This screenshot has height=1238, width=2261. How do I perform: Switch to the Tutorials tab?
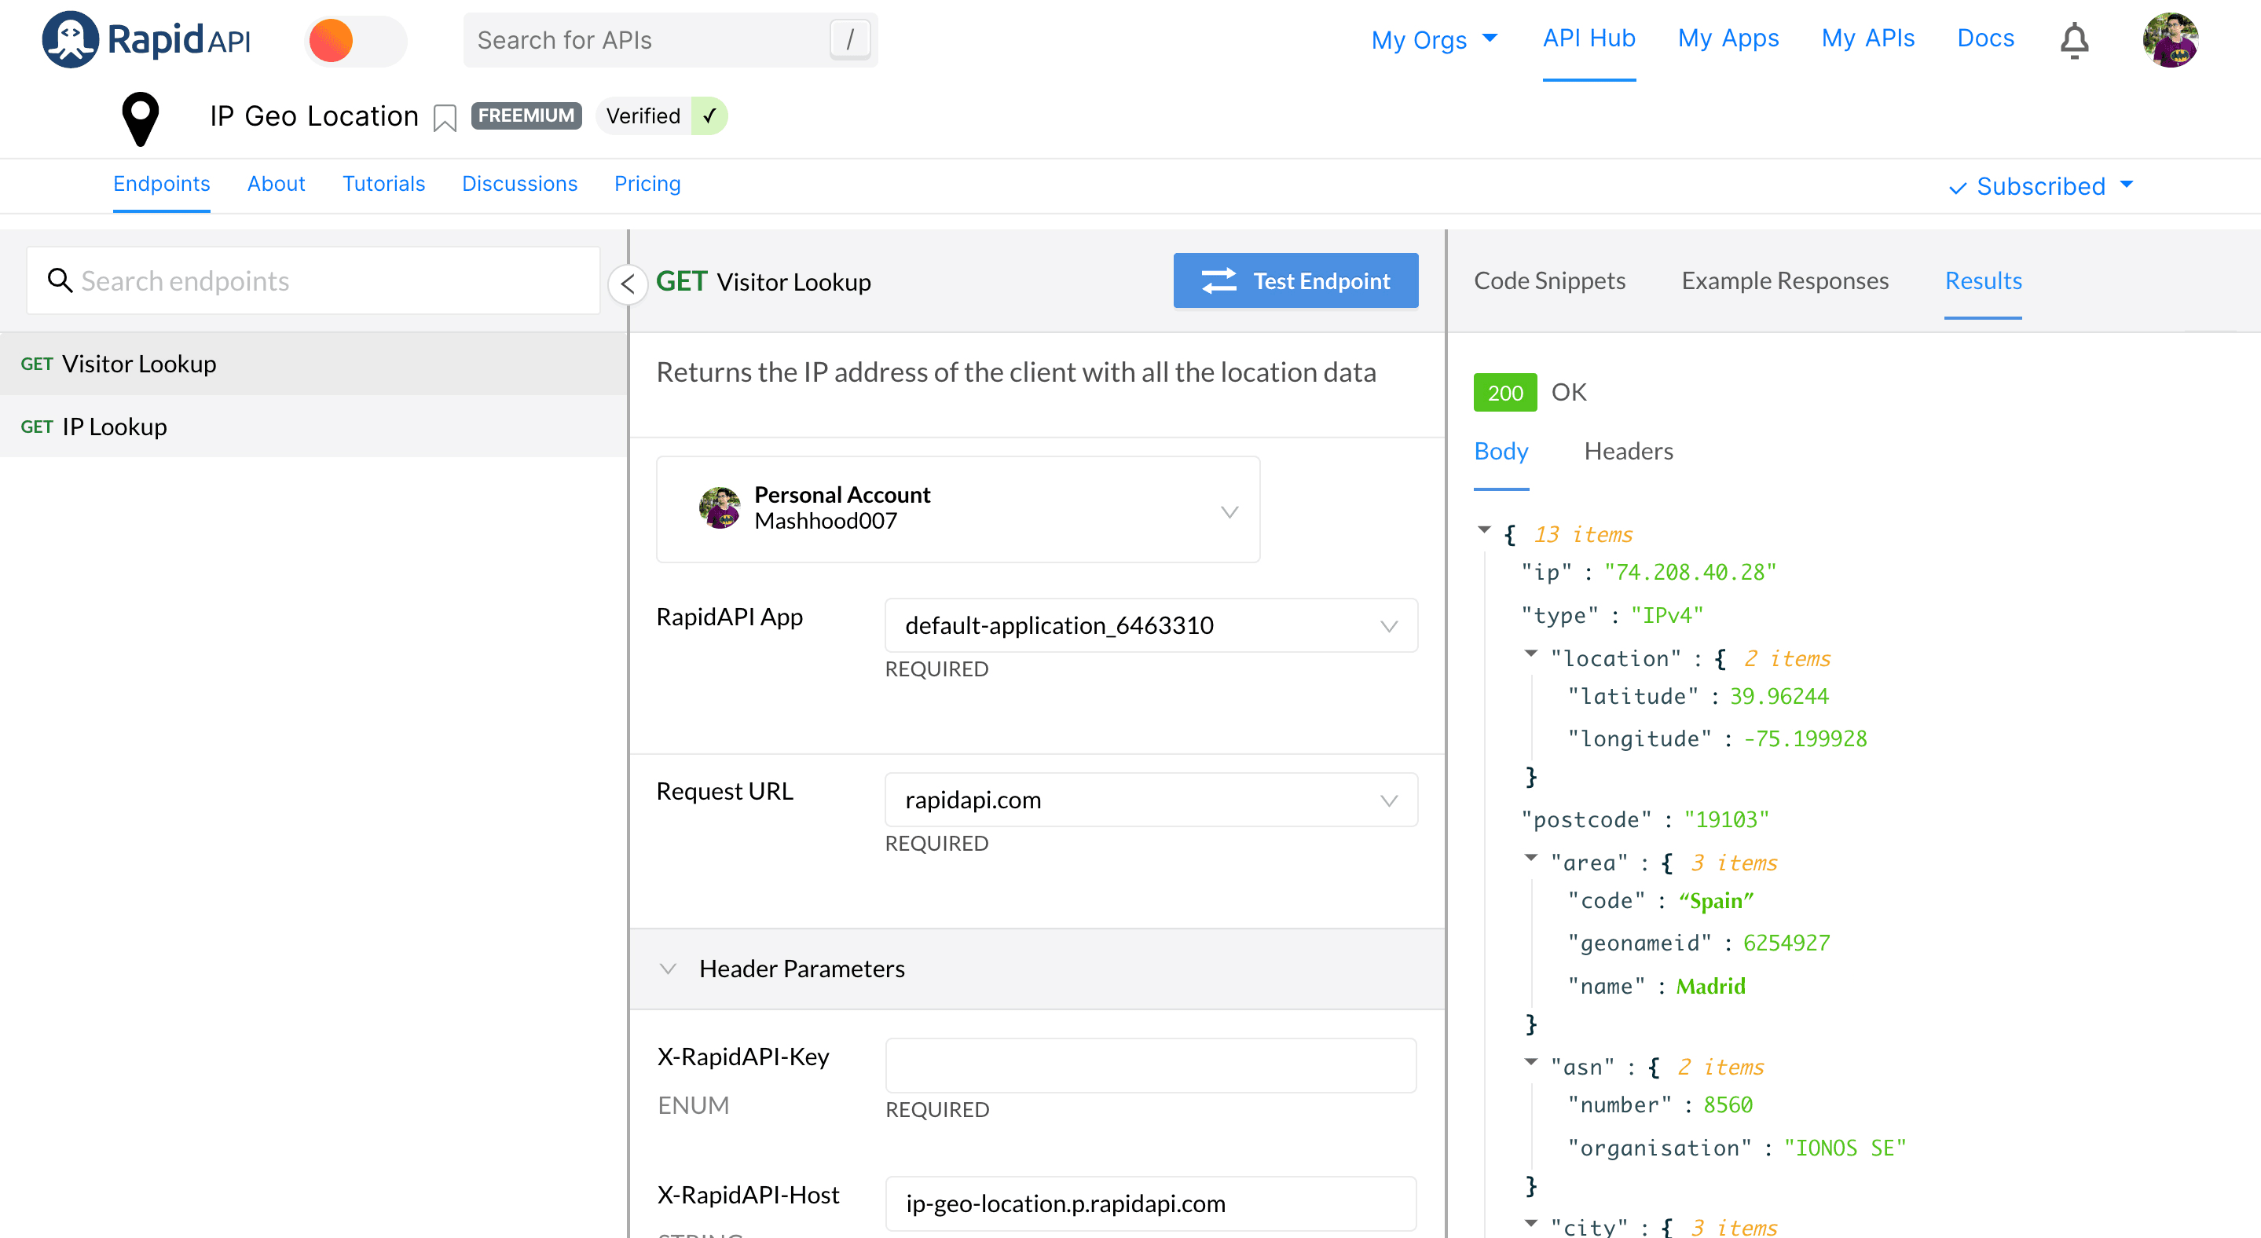383,183
